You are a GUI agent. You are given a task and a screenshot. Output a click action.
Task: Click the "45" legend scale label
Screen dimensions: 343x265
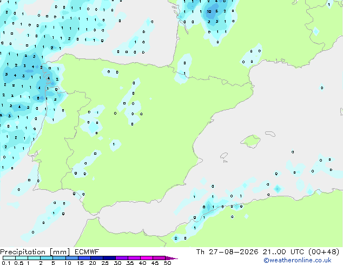click(155, 263)
